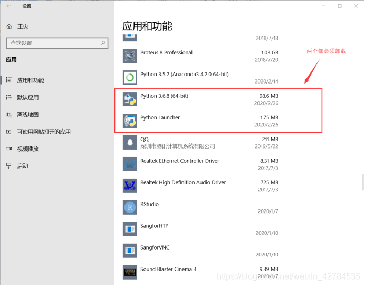Screen dimensions: 365x286
Task: Select the 默认应用 sidebar icon
Action: click(x=8, y=97)
